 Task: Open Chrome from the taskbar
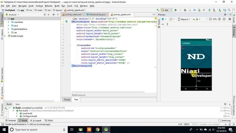tap(97, 130)
